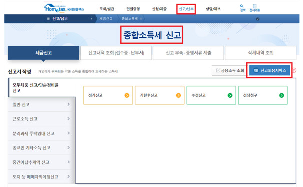
Task: Click the 금융소득 조회 button
Action: [x=230, y=70]
